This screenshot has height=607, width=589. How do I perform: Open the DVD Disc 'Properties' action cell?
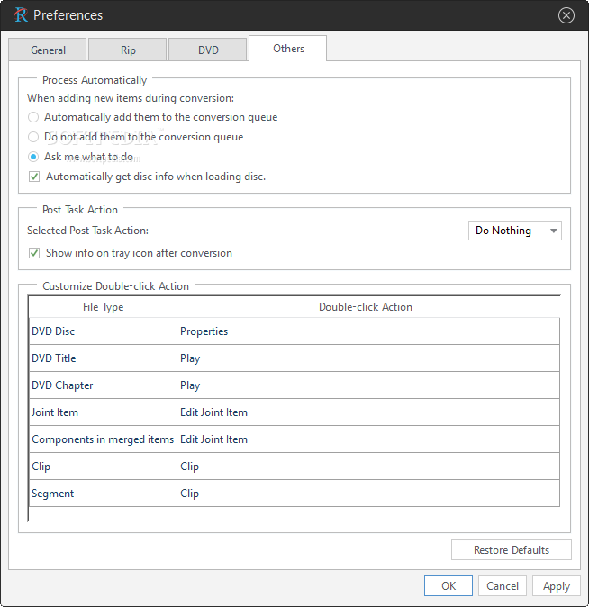point(367,331)
